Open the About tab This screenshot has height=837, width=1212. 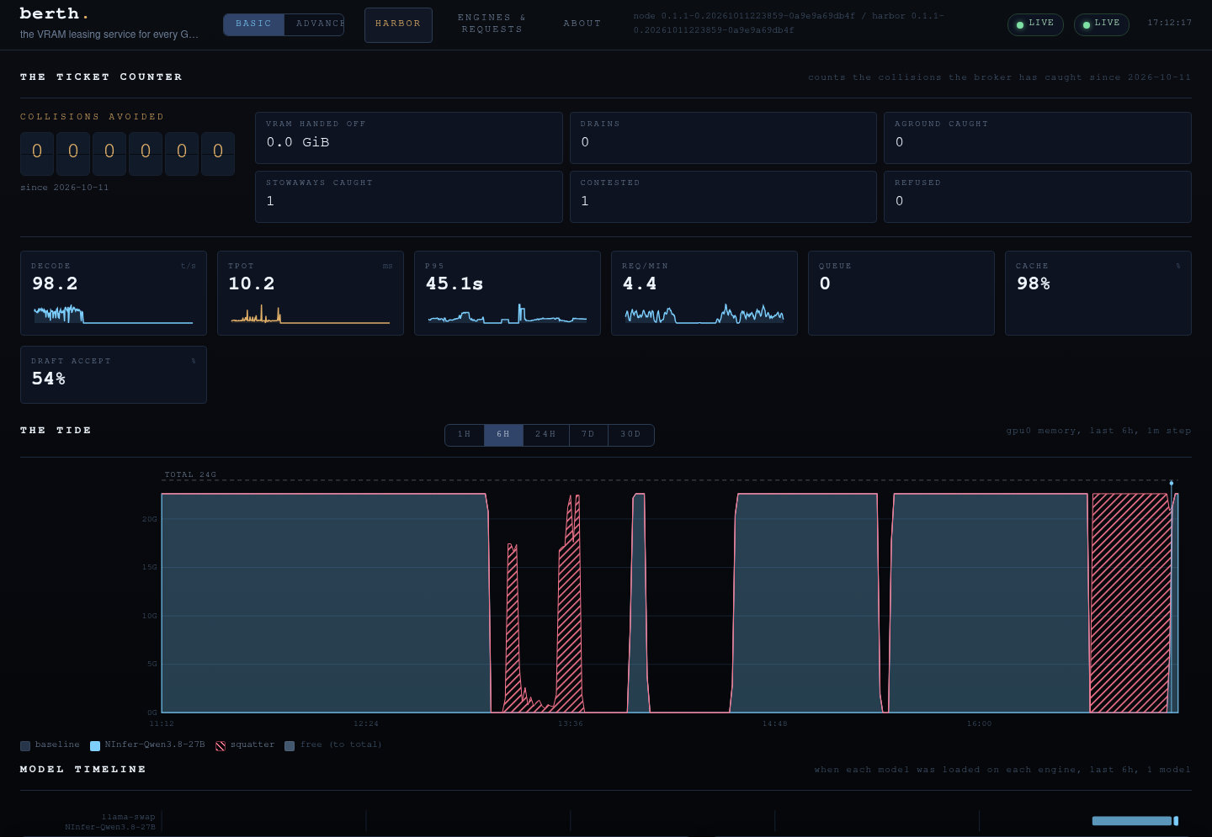pyautogui.click(x=582, y=24)
